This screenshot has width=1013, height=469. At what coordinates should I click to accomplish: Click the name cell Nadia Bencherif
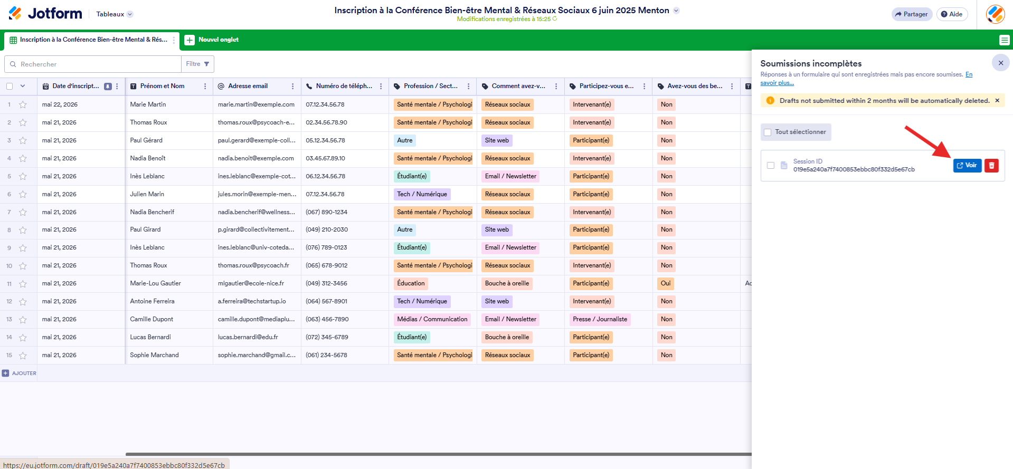point(169,212)
